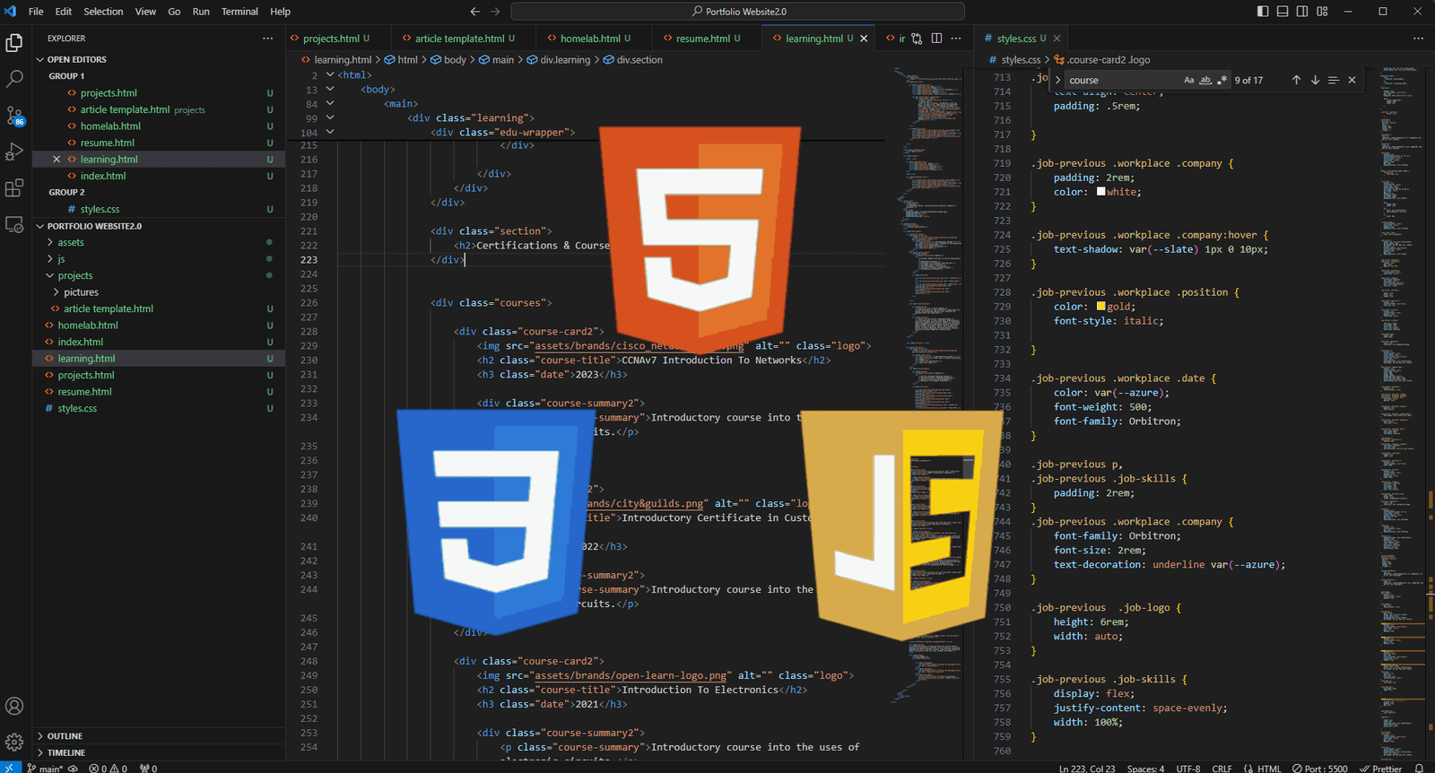
Task: Open the Extensions view
Action: point(14,187)
